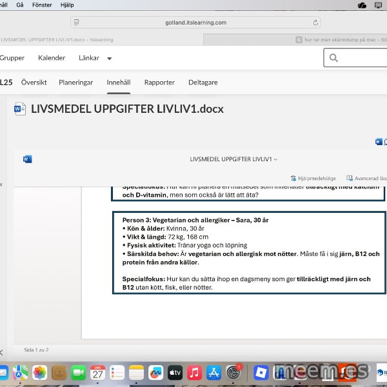Click the Hjälpmedelsläge accessibility icon
The image size is (387, 387).
[293, 178]
